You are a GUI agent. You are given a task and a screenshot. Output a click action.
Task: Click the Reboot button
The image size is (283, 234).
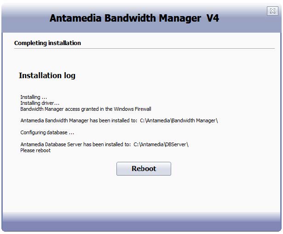(x=144, y=169)
